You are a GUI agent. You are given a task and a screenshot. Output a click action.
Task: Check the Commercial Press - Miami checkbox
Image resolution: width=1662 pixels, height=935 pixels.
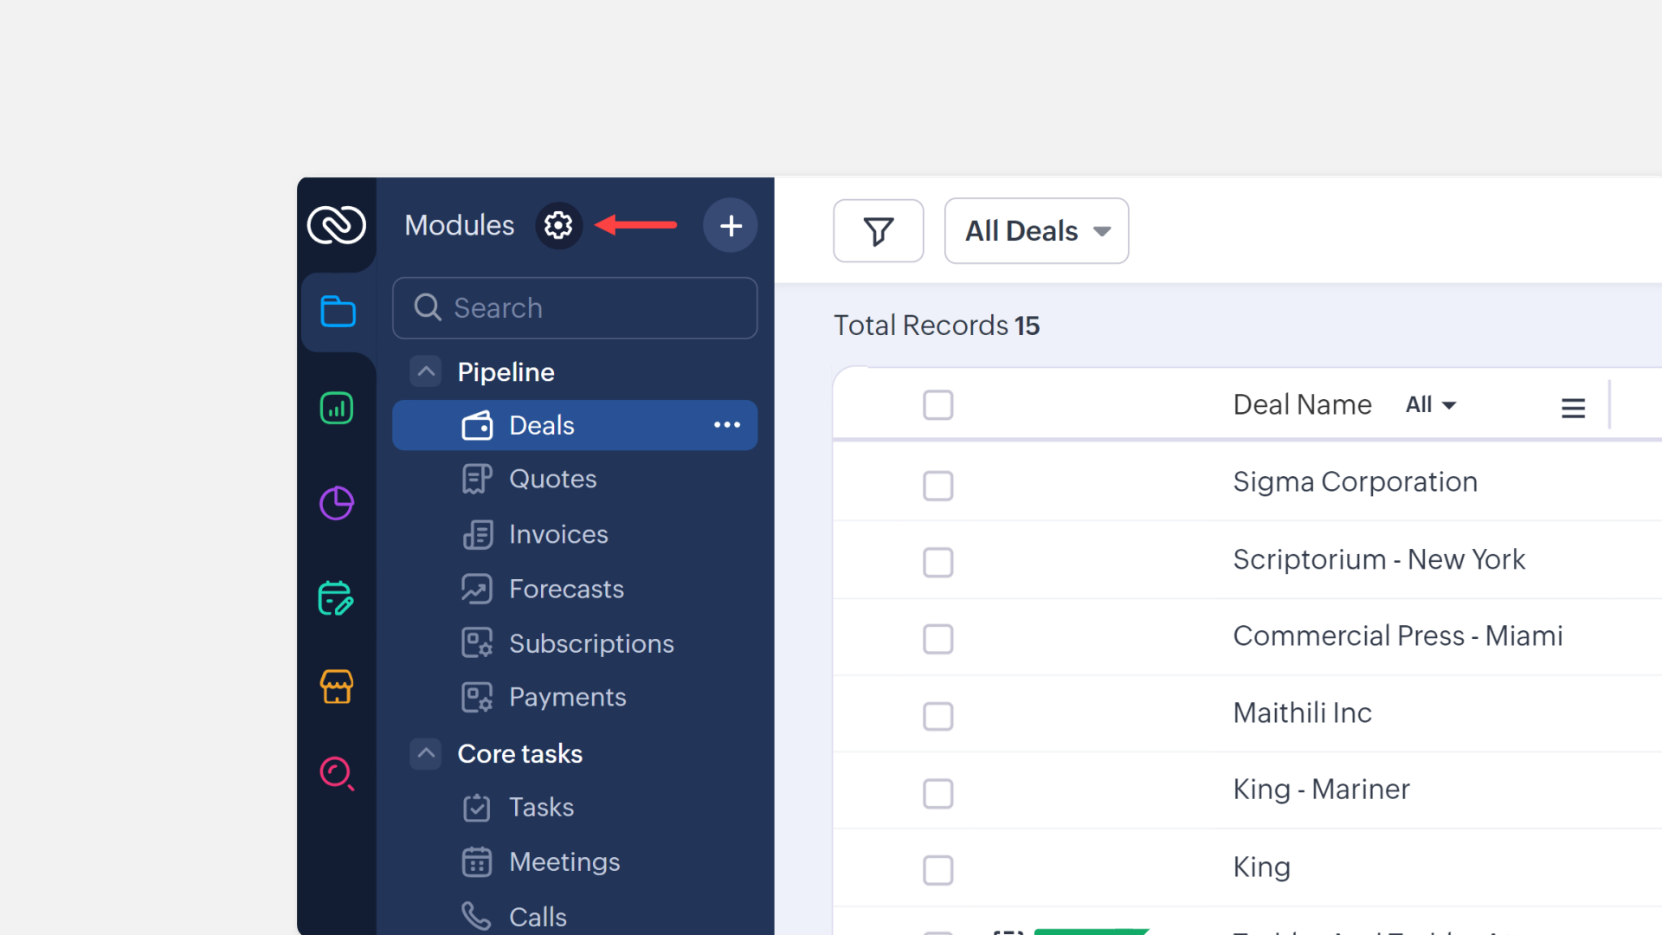pyautogui.click(x=938, y=640)
